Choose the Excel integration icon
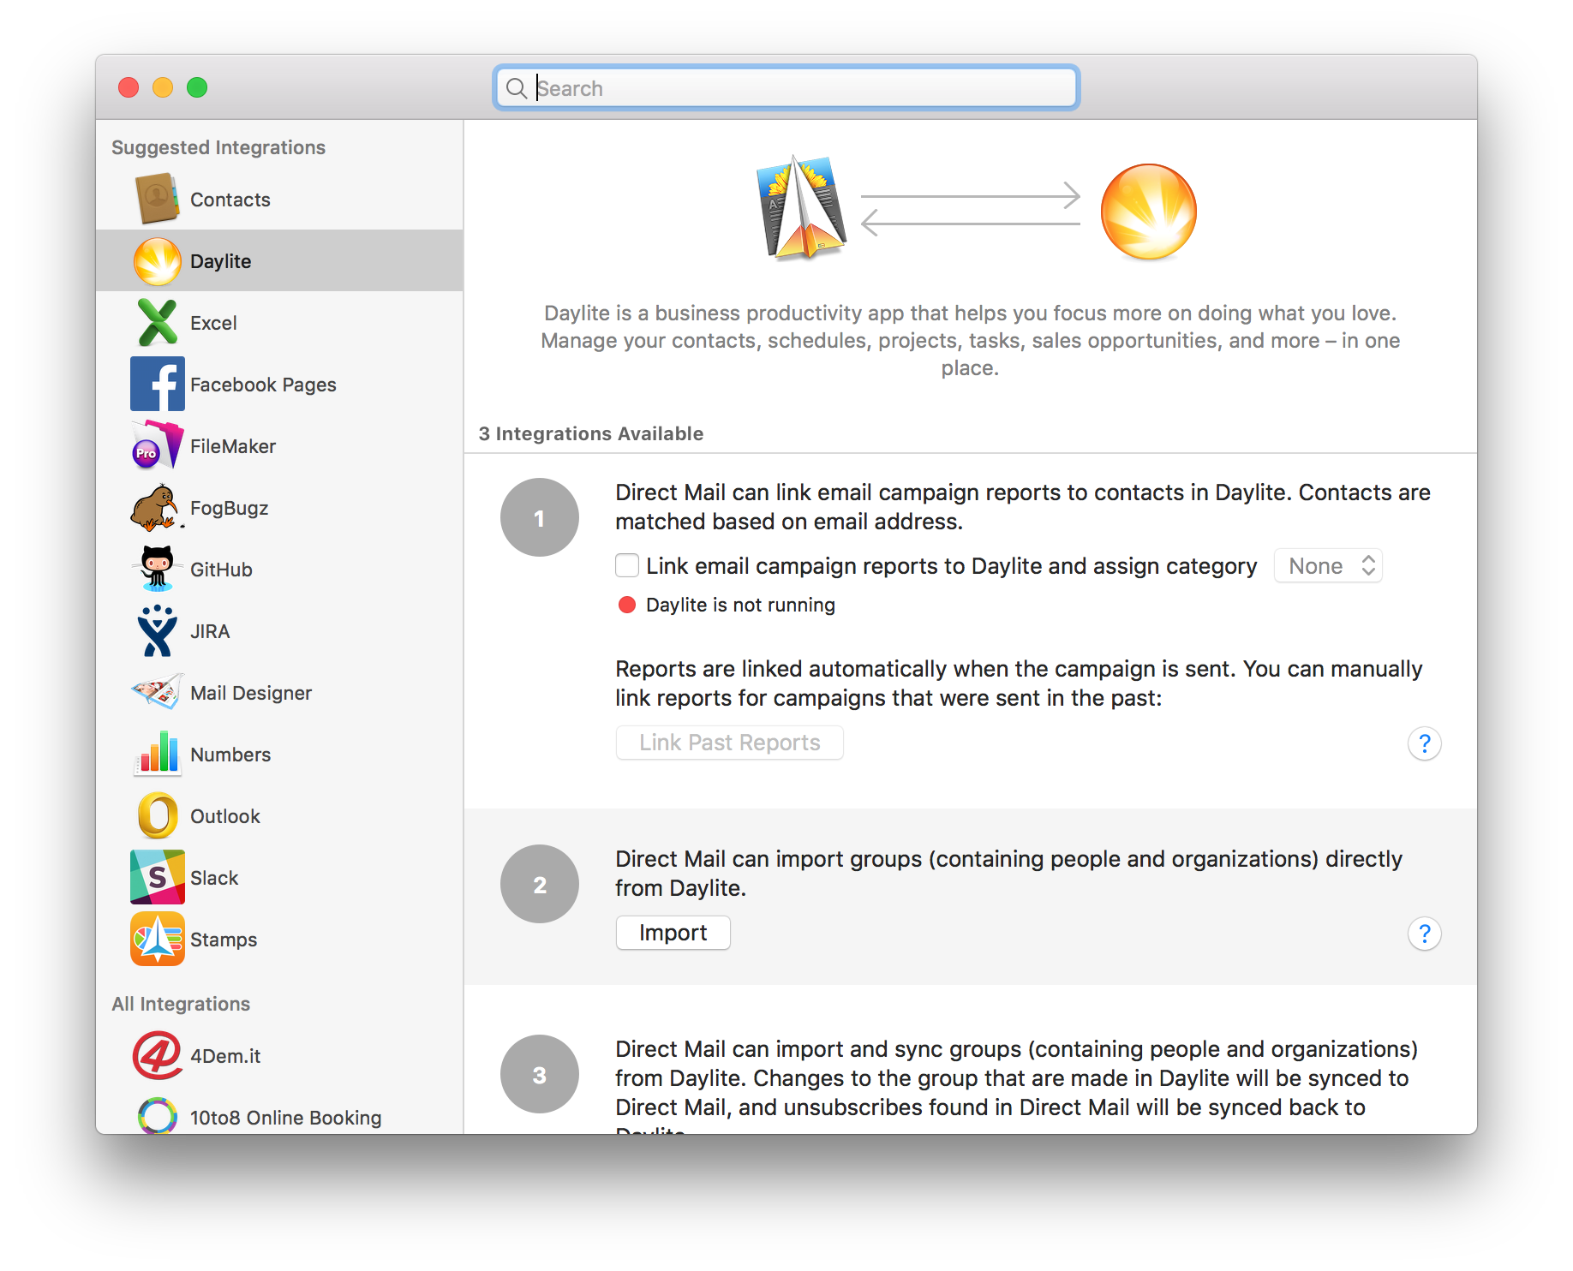The image size is (1573, 1271). click(x=158, y=322)
